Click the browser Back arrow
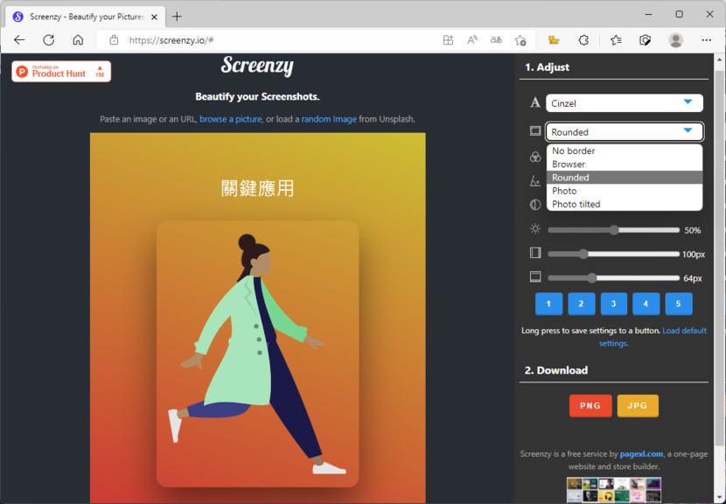 [x=19, y=40]
